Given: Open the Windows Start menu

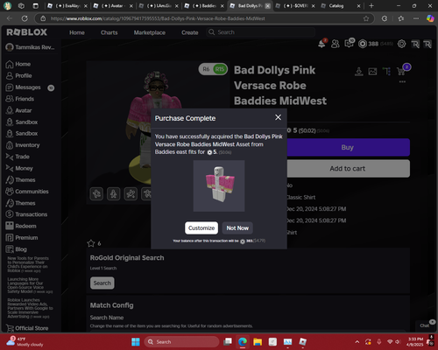Looking at the screenshot, I should (136, 341).
